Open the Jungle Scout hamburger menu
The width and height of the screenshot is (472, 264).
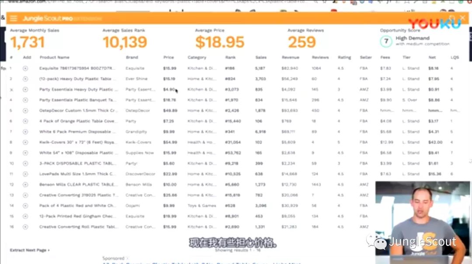(13, 18)
